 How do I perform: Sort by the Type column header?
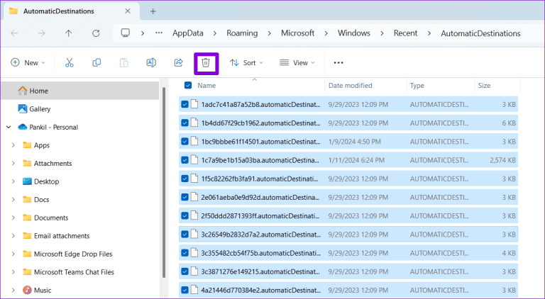click(x=417, y=85)
